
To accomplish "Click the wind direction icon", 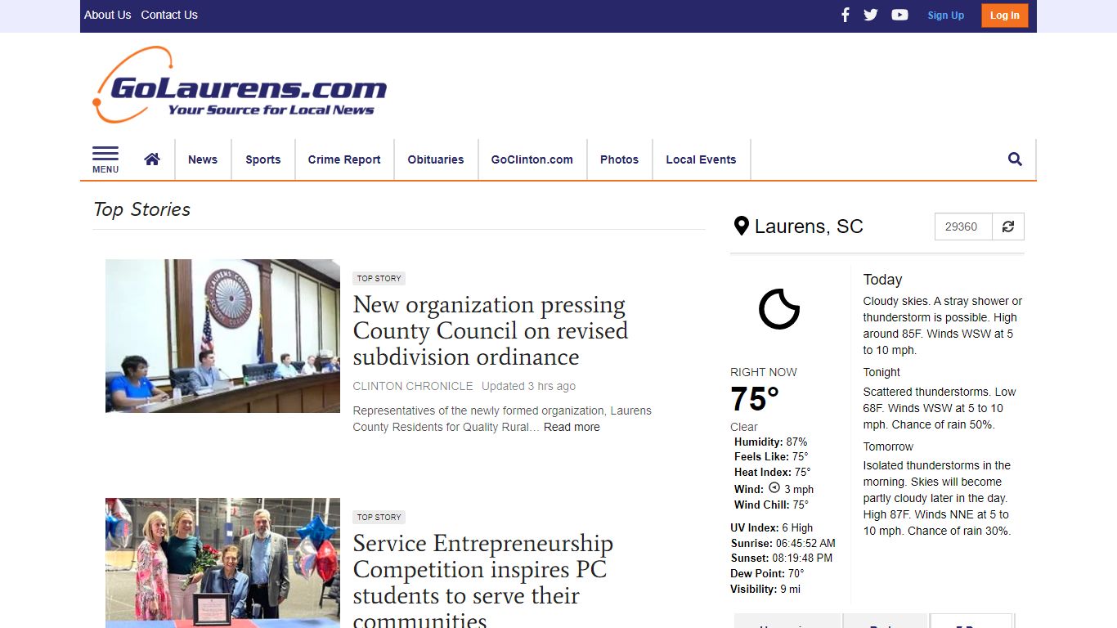I will tap(774, 488).
